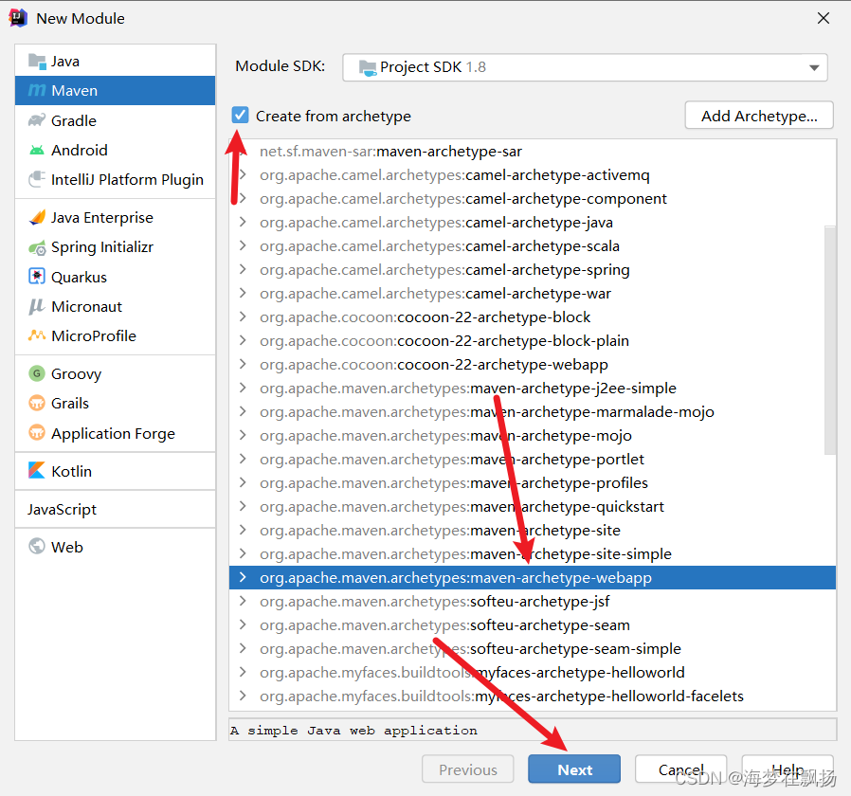Click the Next button
This screenshot has height=796, width=851.
(x=574, y=769)
